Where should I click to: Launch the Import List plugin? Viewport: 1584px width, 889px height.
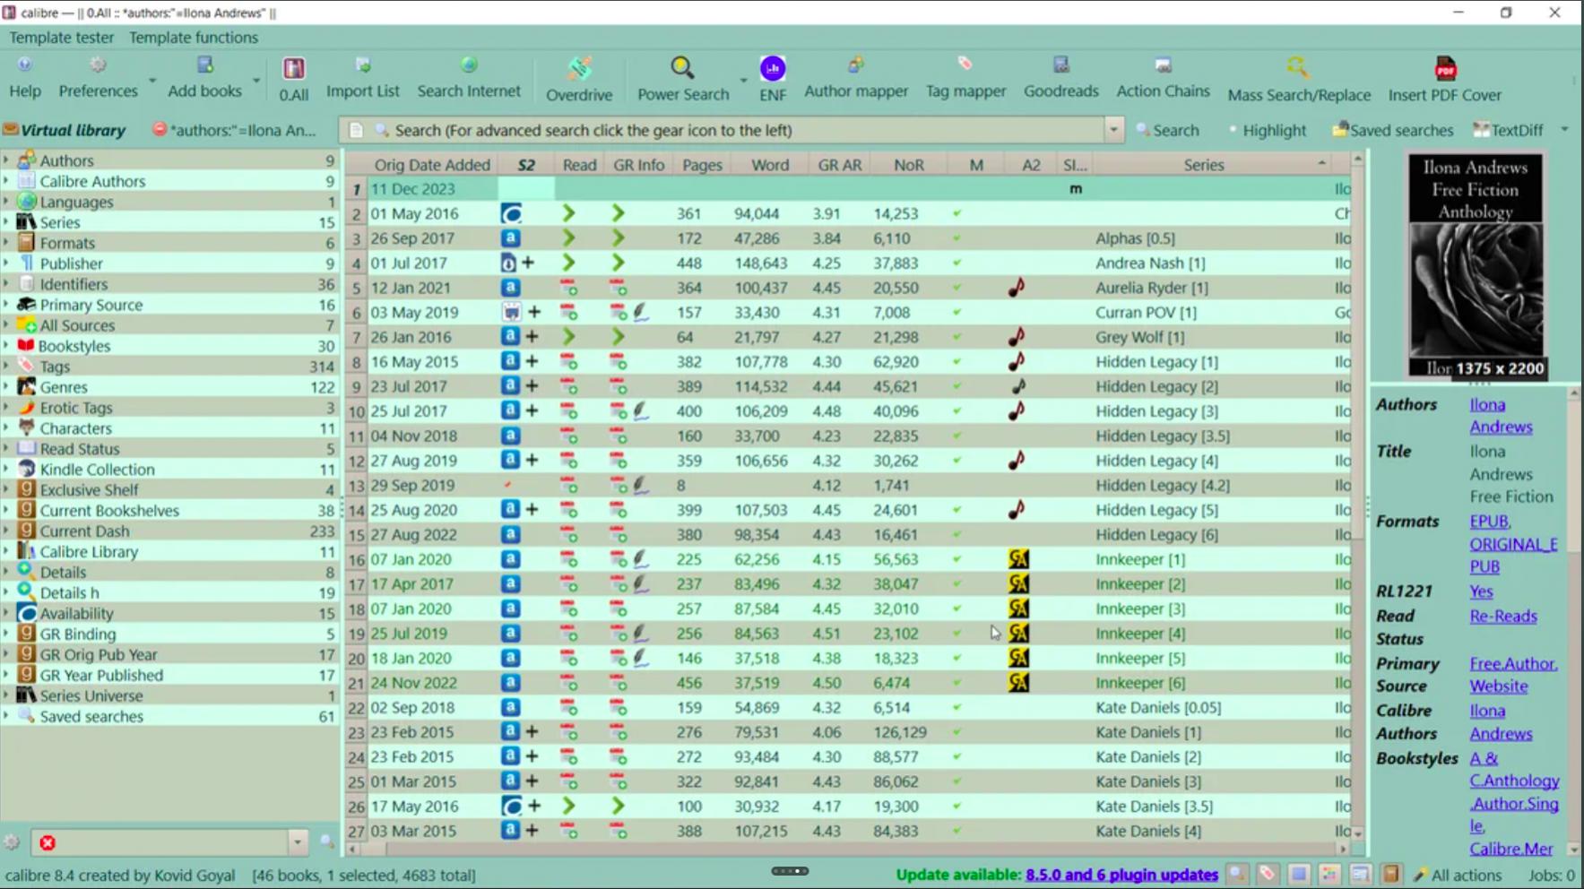[362, 77]
